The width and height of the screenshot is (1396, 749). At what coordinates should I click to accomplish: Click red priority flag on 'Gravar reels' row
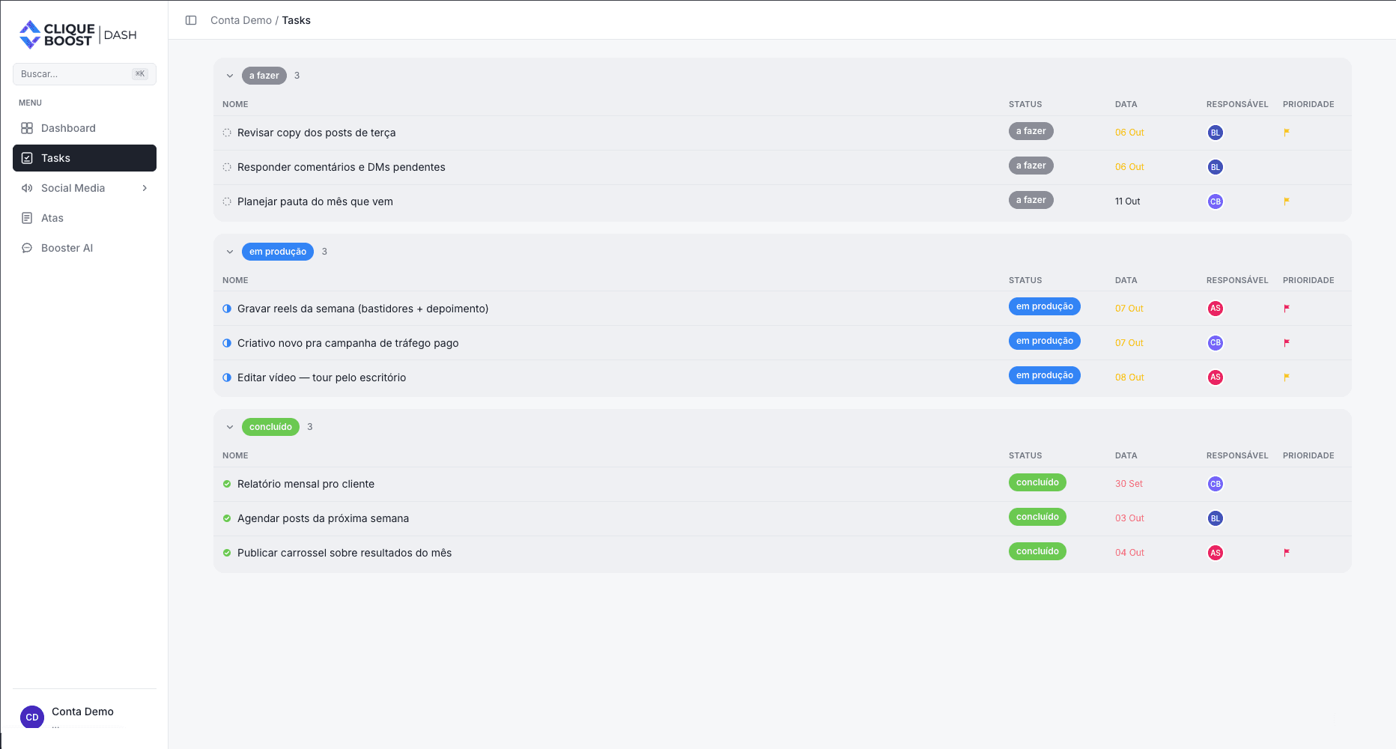1287,309
